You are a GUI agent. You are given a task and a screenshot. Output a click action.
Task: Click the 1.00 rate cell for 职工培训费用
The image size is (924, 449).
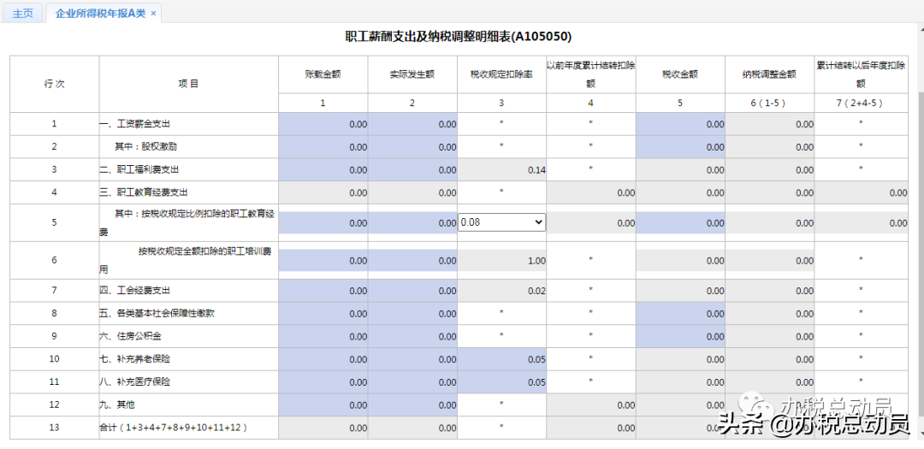click(502, 261)
